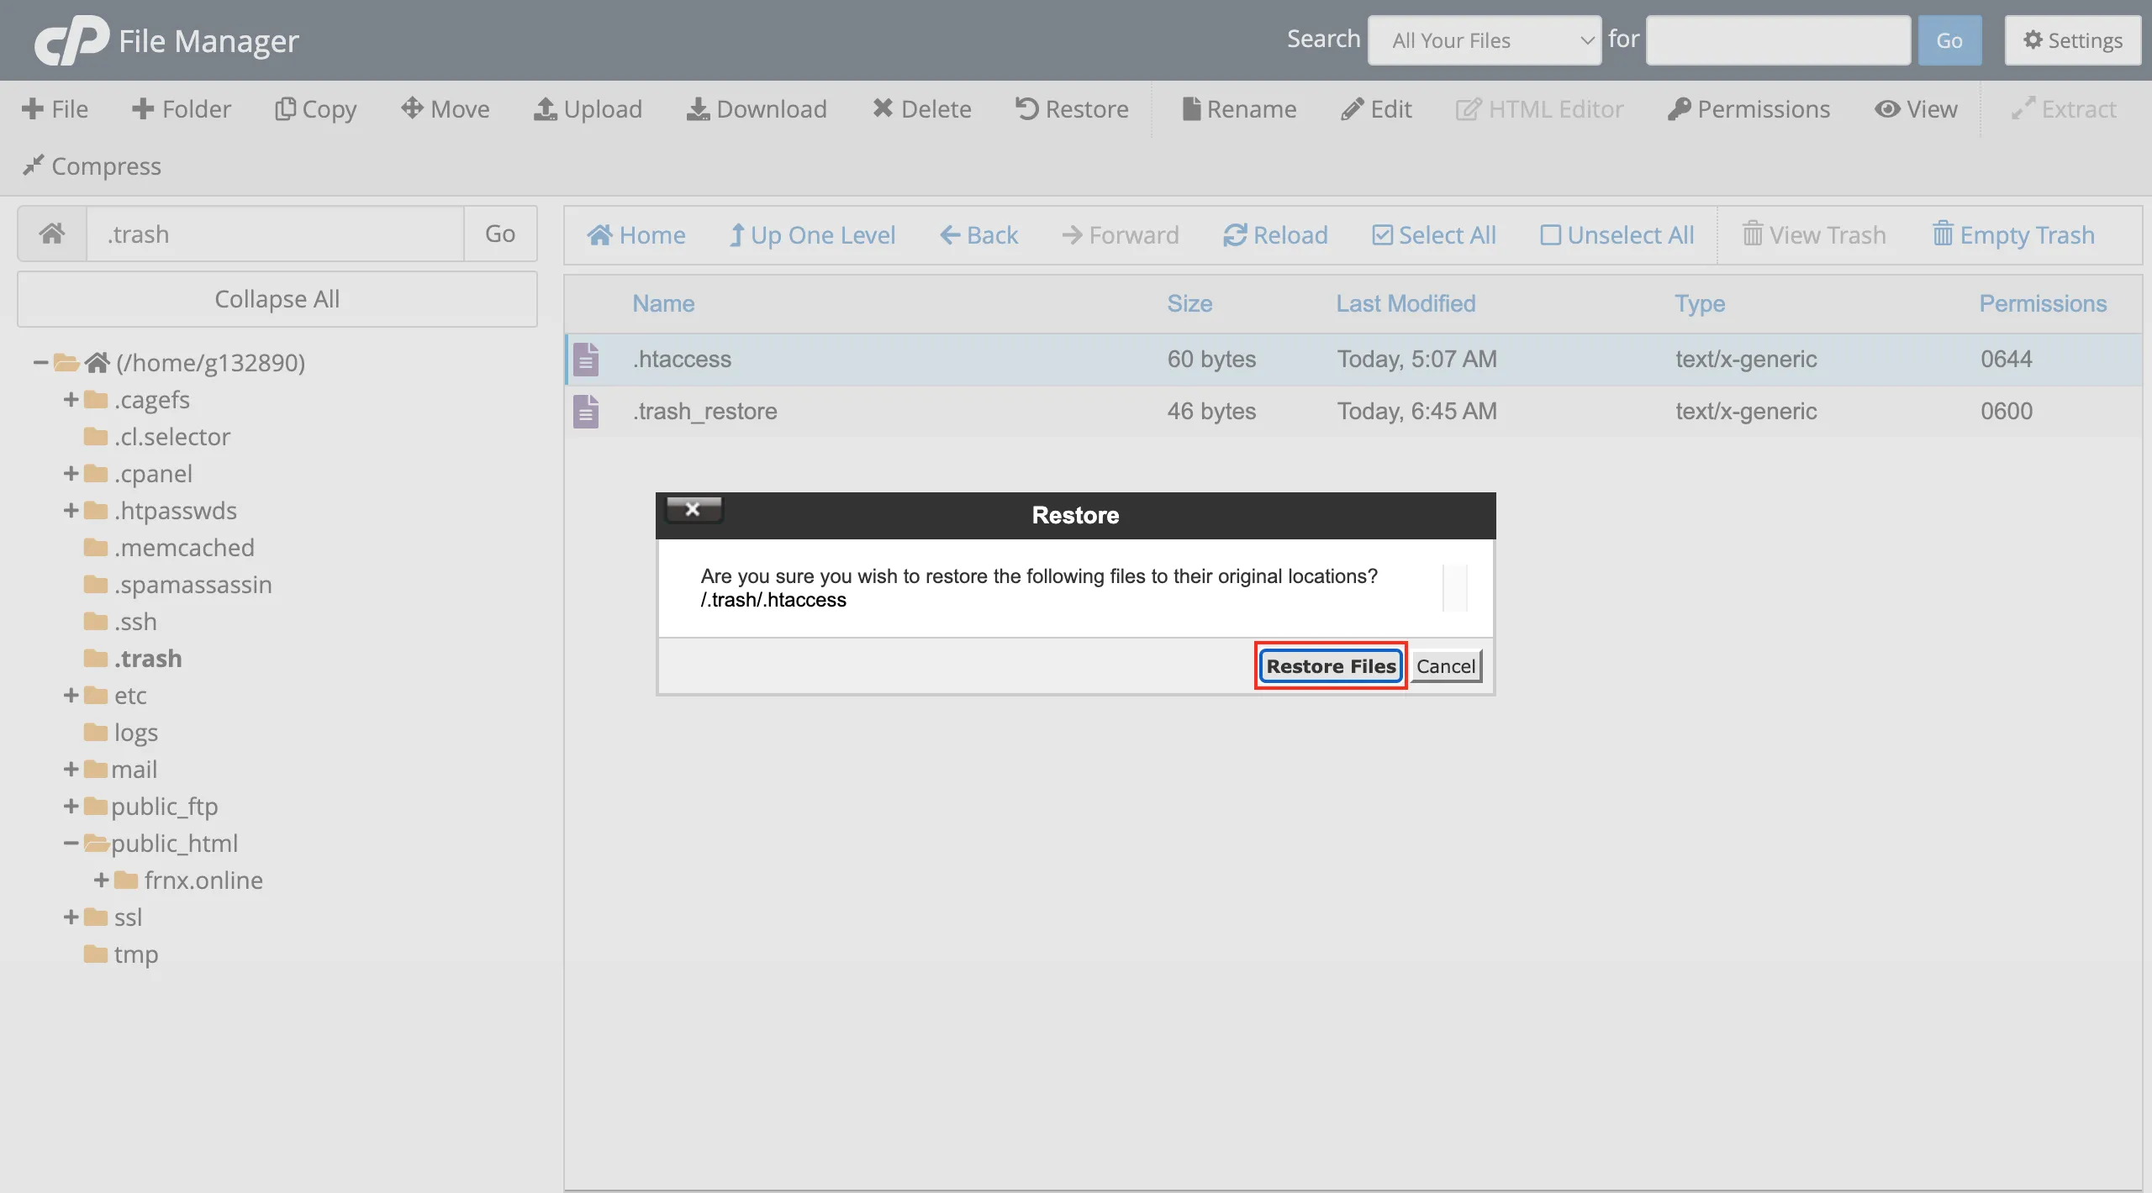Open the All Your Files search dropdown

pos(1485,39)
